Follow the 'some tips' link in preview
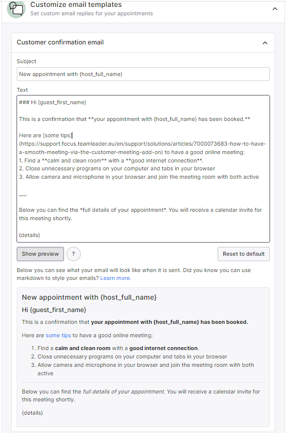Viewport: 286px width, 433px height. 59,335
